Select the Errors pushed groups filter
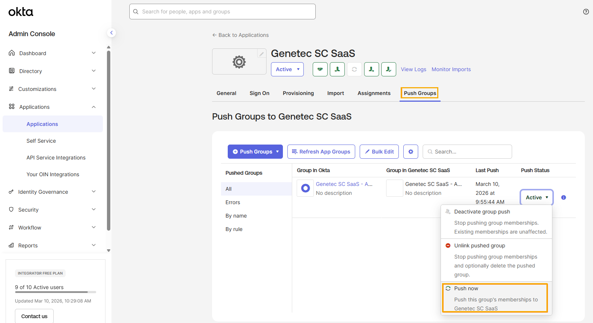This screenshot has height=323, width=593. point(256,202)
